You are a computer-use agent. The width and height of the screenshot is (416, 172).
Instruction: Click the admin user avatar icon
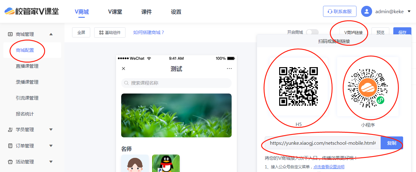pyautogui.click(x=367, y=11)
